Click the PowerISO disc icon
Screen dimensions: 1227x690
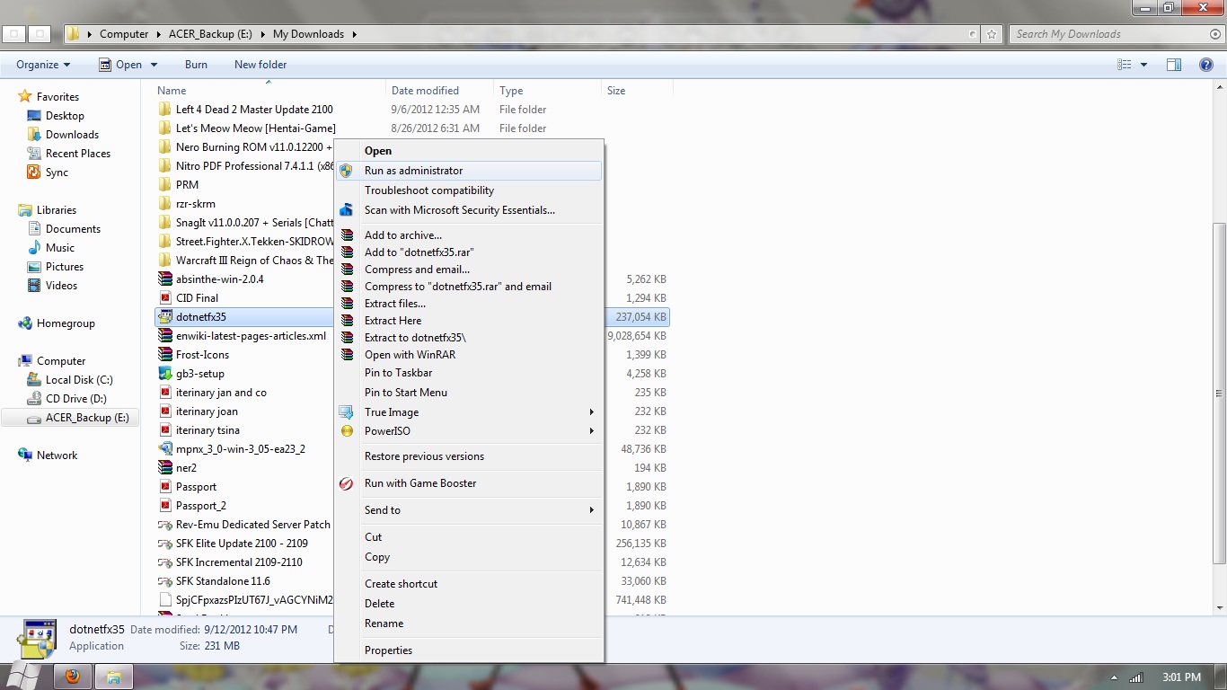click(346, 431)
